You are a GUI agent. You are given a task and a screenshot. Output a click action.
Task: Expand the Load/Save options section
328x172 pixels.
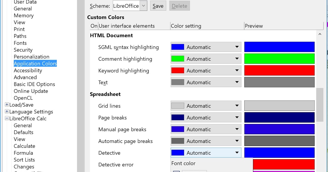7,105
